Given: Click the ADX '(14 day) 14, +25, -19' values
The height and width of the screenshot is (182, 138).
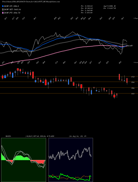Looking at the screenshot, I should point(78,136).
